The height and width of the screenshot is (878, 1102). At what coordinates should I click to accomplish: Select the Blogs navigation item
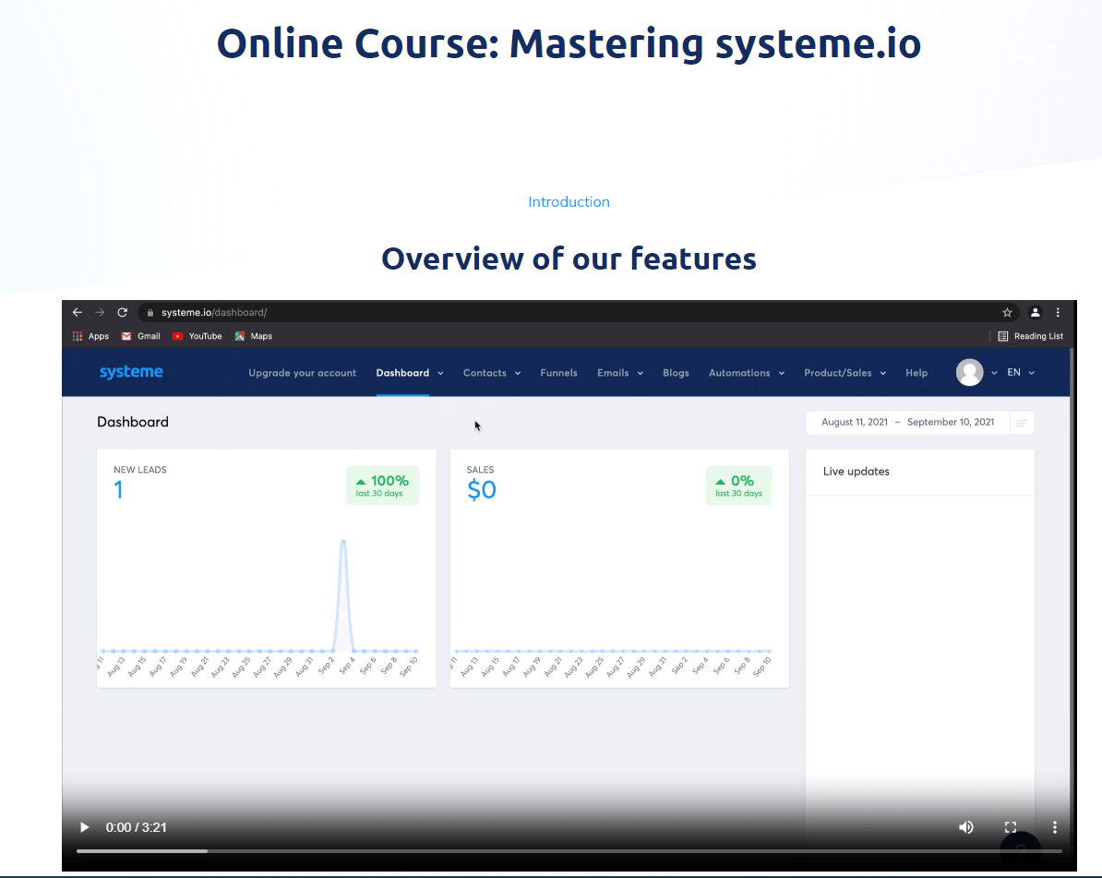[676, 372]
